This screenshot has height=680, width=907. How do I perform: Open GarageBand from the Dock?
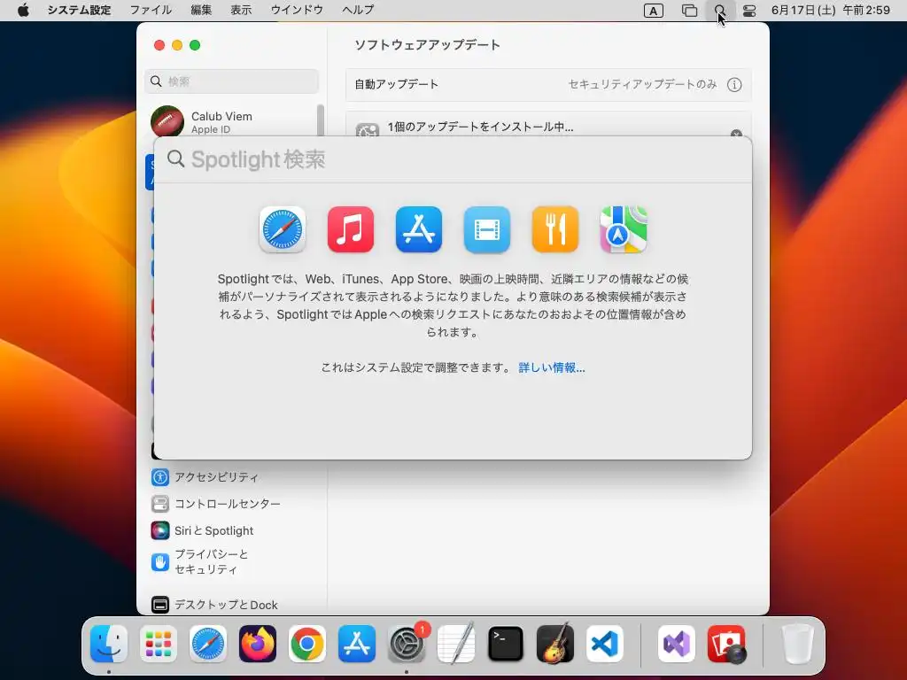[555, 644]
